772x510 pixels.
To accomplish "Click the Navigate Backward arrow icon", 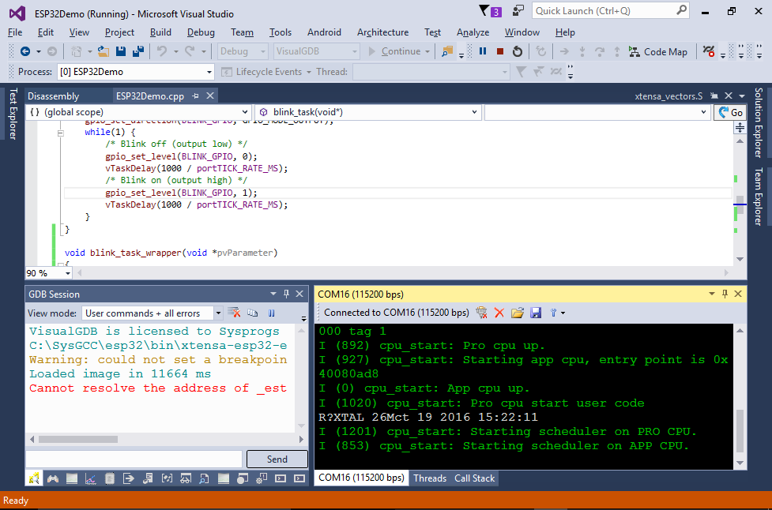I will pyautogui.click(x=25, y=51).
